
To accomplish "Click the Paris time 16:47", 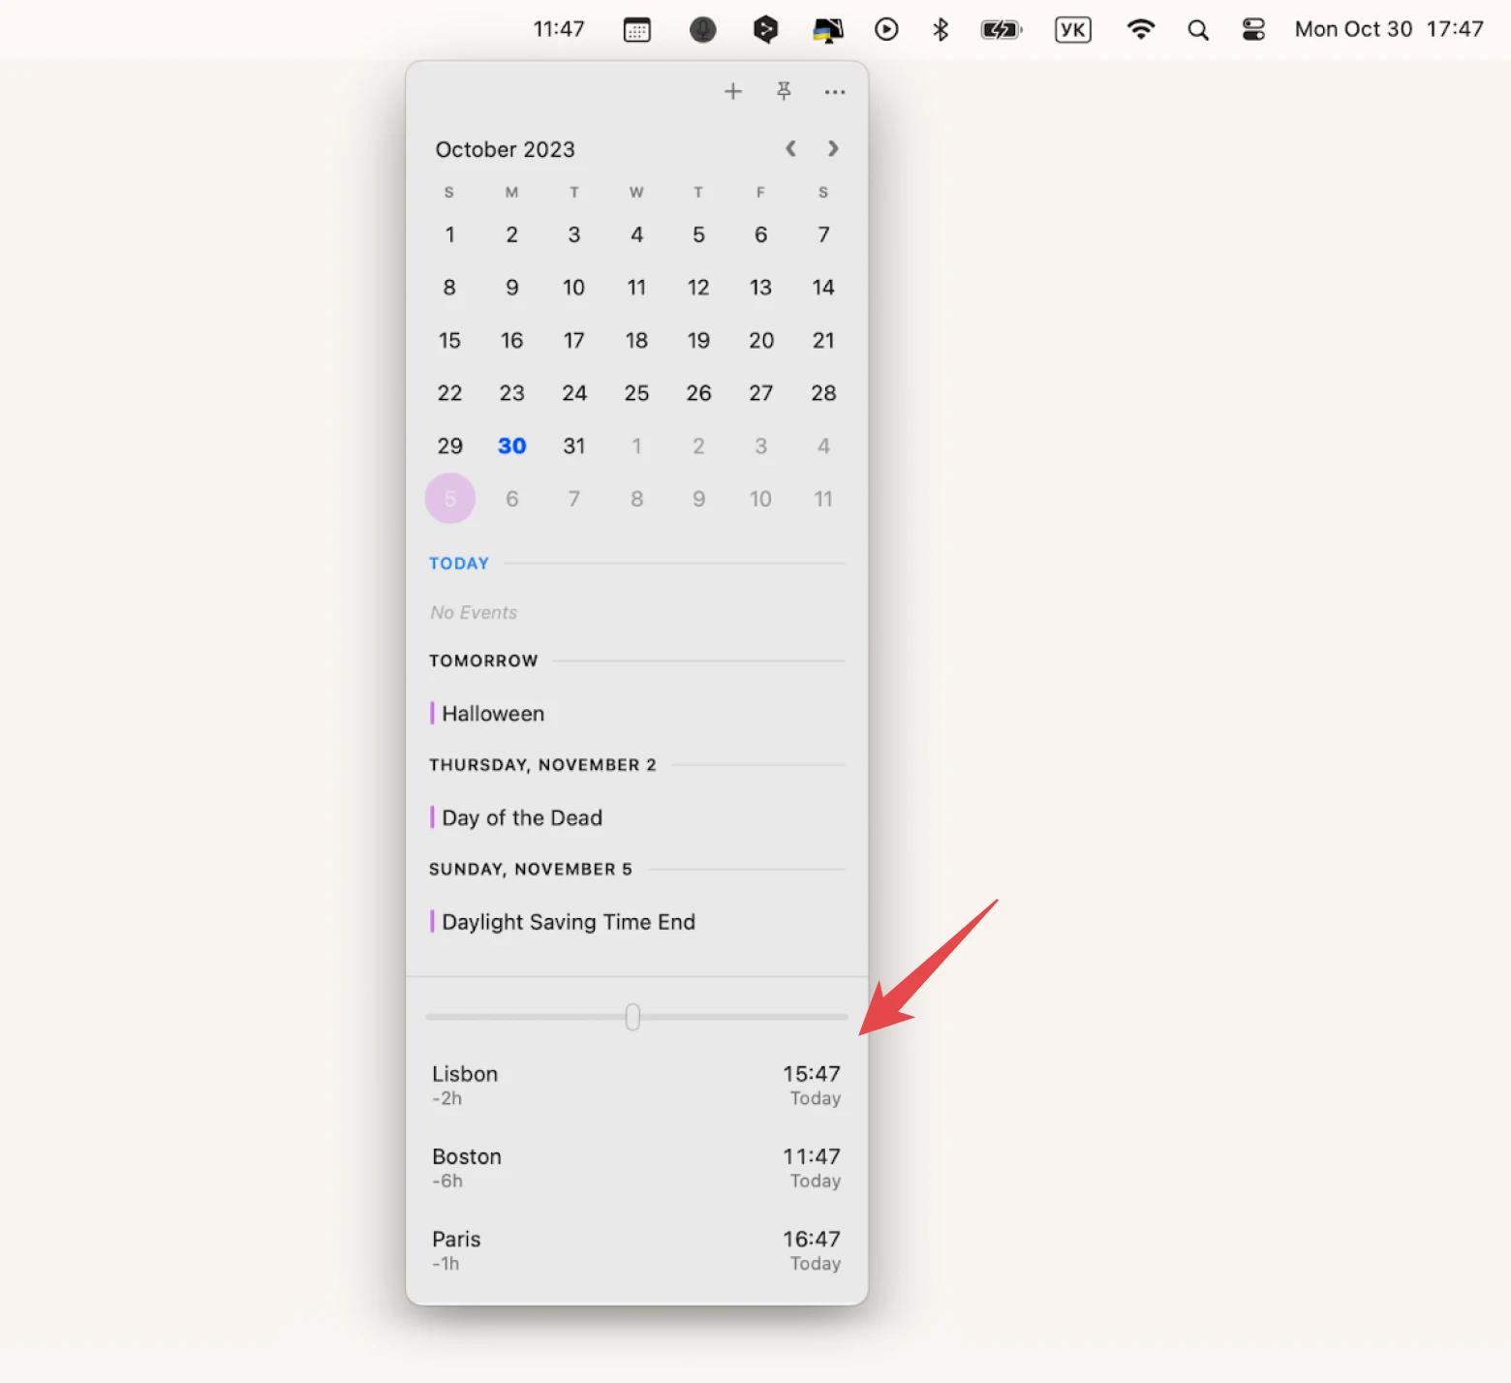I will pos(812,1239).
